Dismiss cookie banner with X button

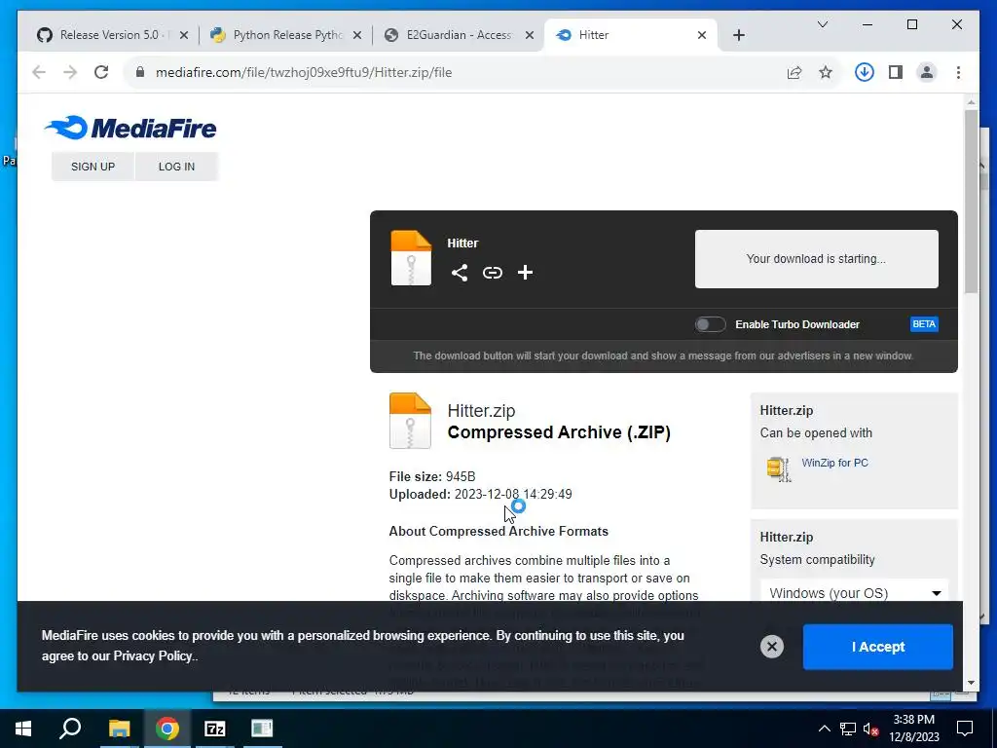point(771,647)
